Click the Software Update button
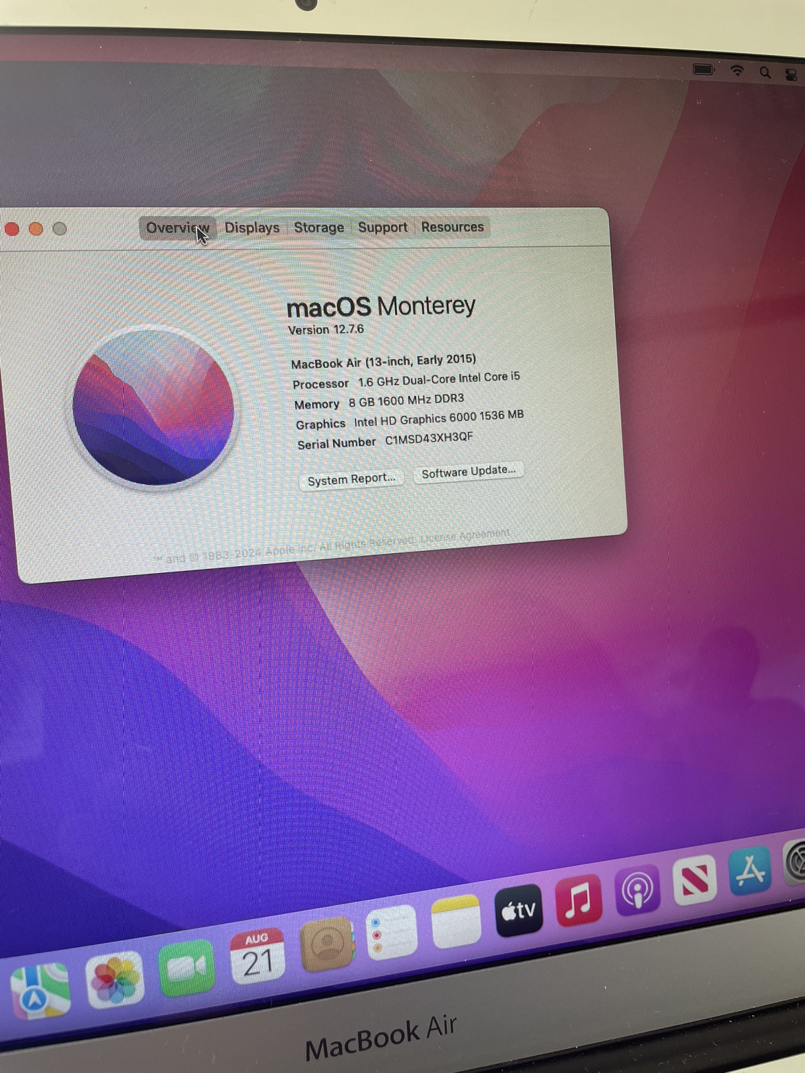This screenshot has width=805, height=1073. tap(469, 473)
